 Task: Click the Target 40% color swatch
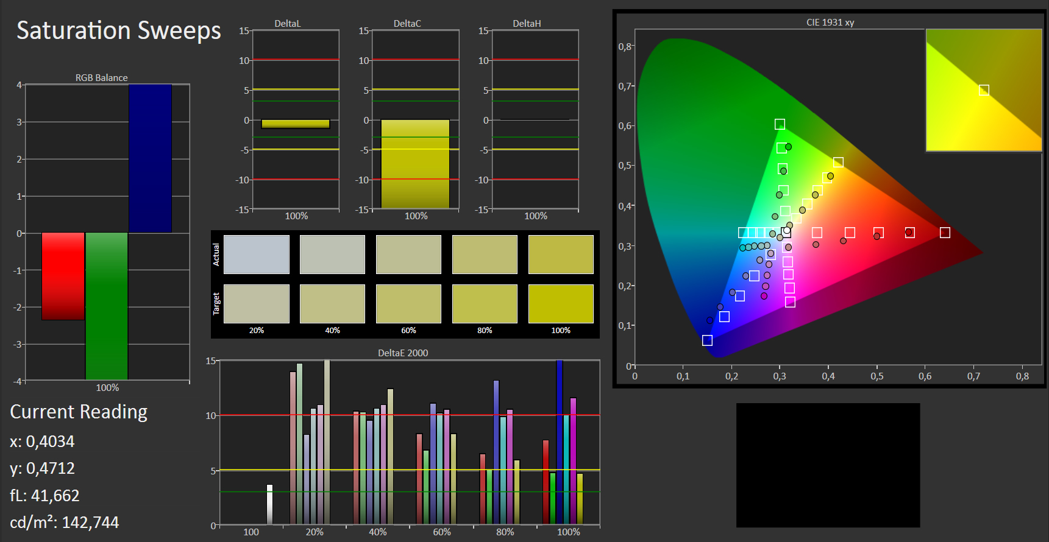point(332,304)
